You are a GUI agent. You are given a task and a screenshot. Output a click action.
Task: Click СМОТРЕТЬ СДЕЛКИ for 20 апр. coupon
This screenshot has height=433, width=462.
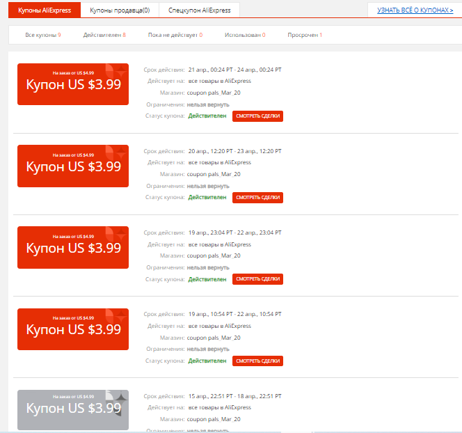click(258, 198)
